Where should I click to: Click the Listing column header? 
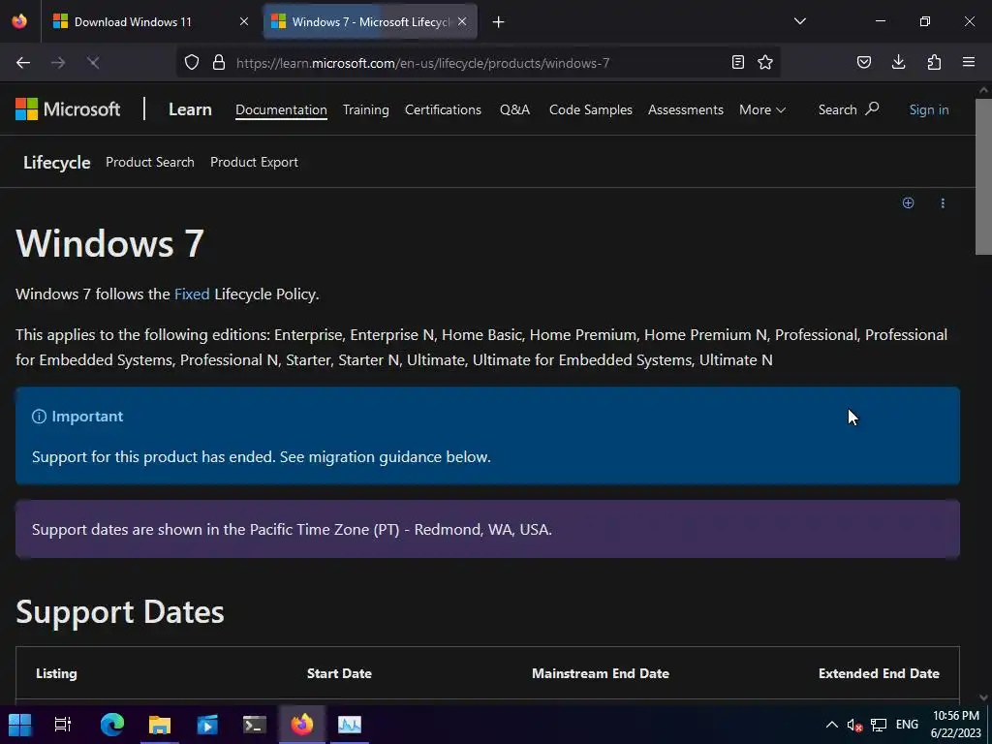(x=56, y=673)
